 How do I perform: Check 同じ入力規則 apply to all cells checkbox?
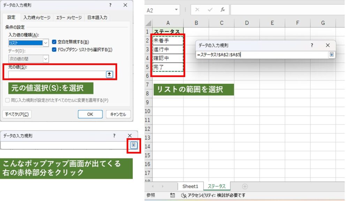(x=8, y=100)
